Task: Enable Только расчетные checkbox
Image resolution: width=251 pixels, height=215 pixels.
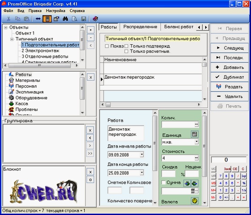Action: click(x=126, y=51)
